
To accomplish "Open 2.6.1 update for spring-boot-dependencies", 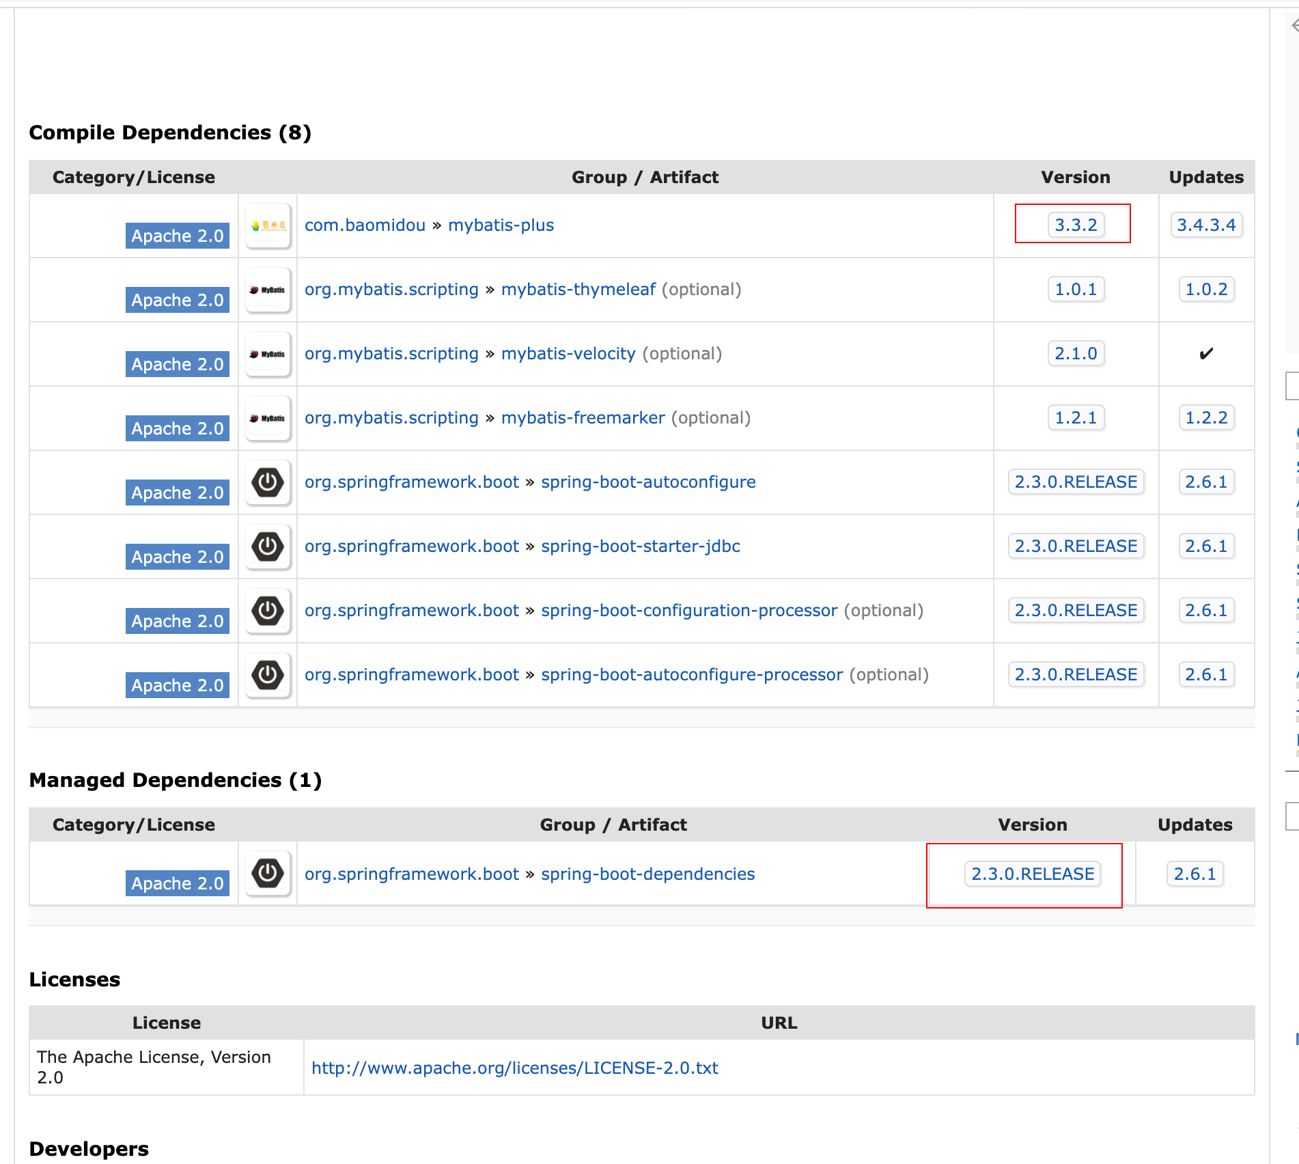I will [1195, 874].
